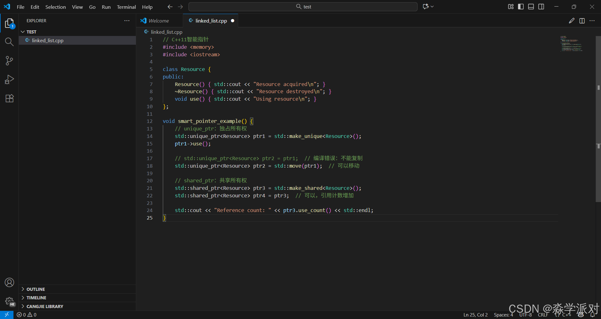
Task: Go forward with the right arrow
Action: 180,7
